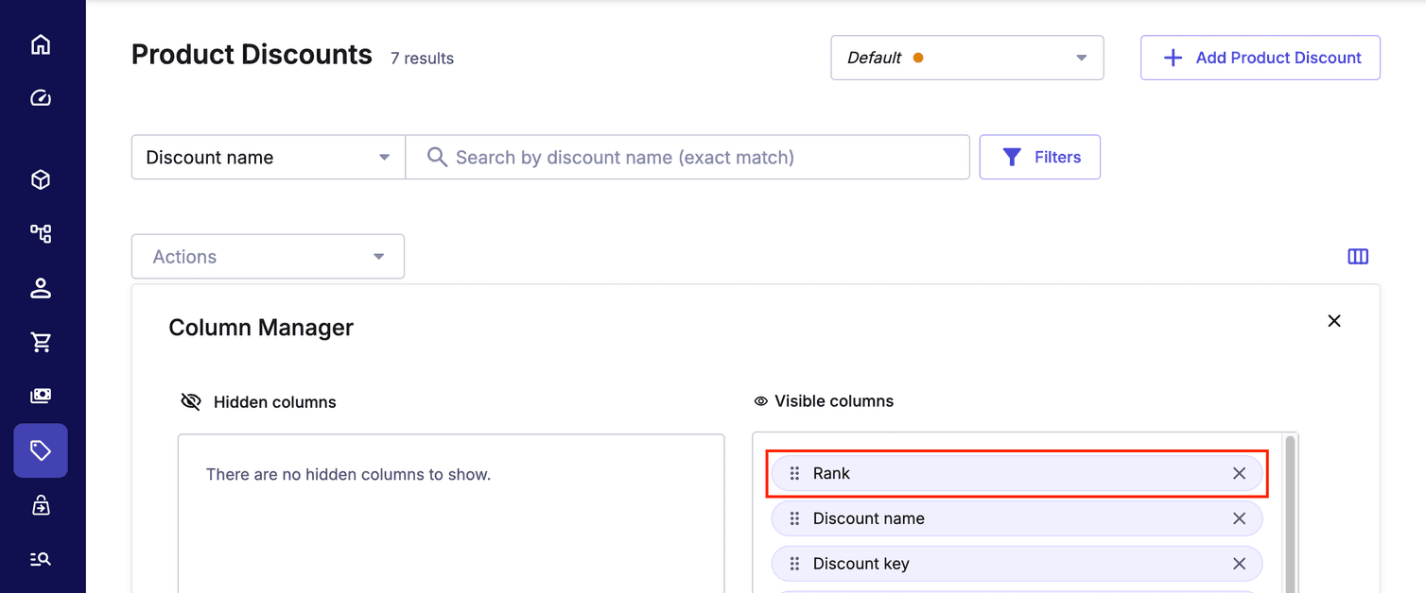Open the Categories hierarchy icon

tap(41, 233)
